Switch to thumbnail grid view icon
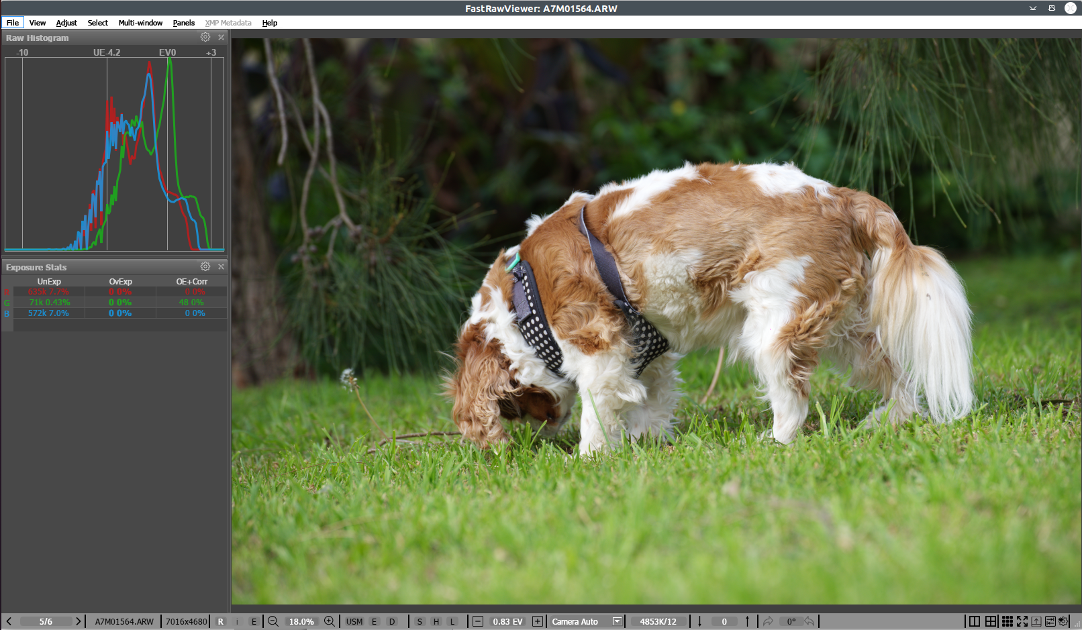1082x630 pixels. (x=1007, y=621)
